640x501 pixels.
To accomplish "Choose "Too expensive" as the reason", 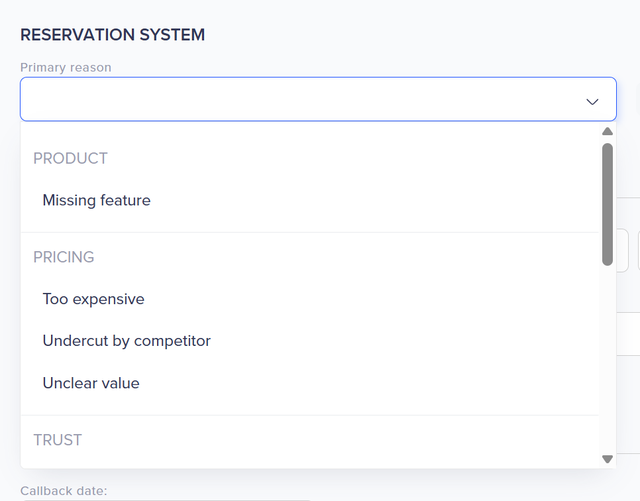I will click(93, 299).
